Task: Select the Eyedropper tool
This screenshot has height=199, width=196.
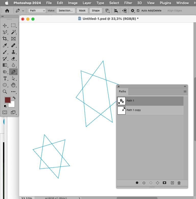Action: pyautogui.click(x=5, y=45)
